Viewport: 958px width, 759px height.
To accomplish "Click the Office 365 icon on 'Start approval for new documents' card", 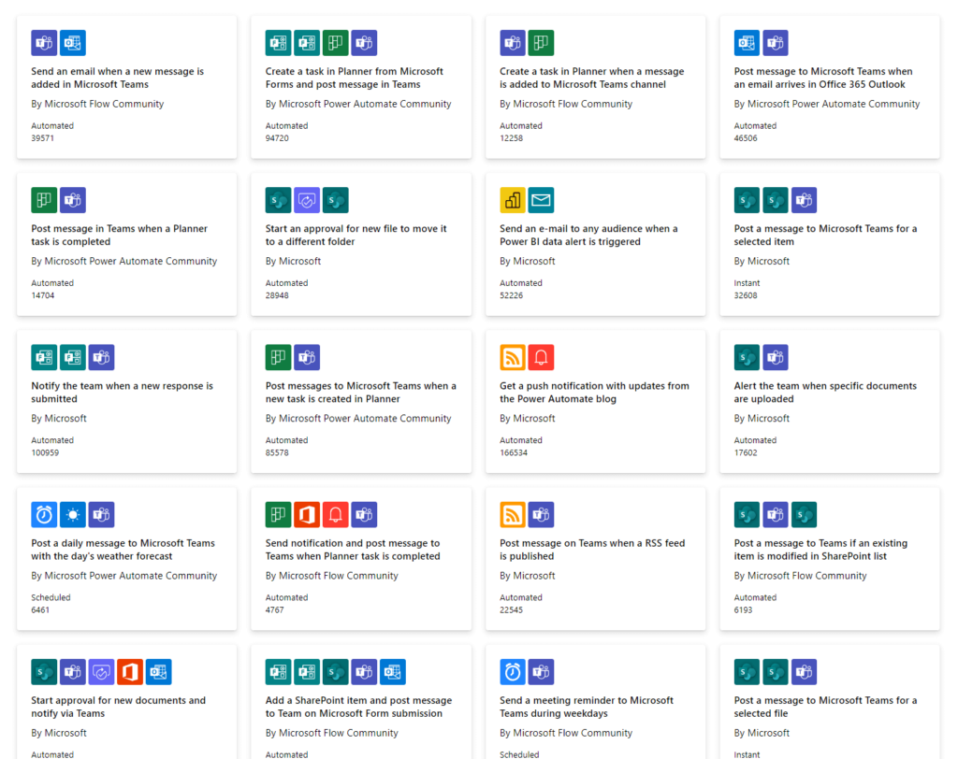I will click(130, 672).
